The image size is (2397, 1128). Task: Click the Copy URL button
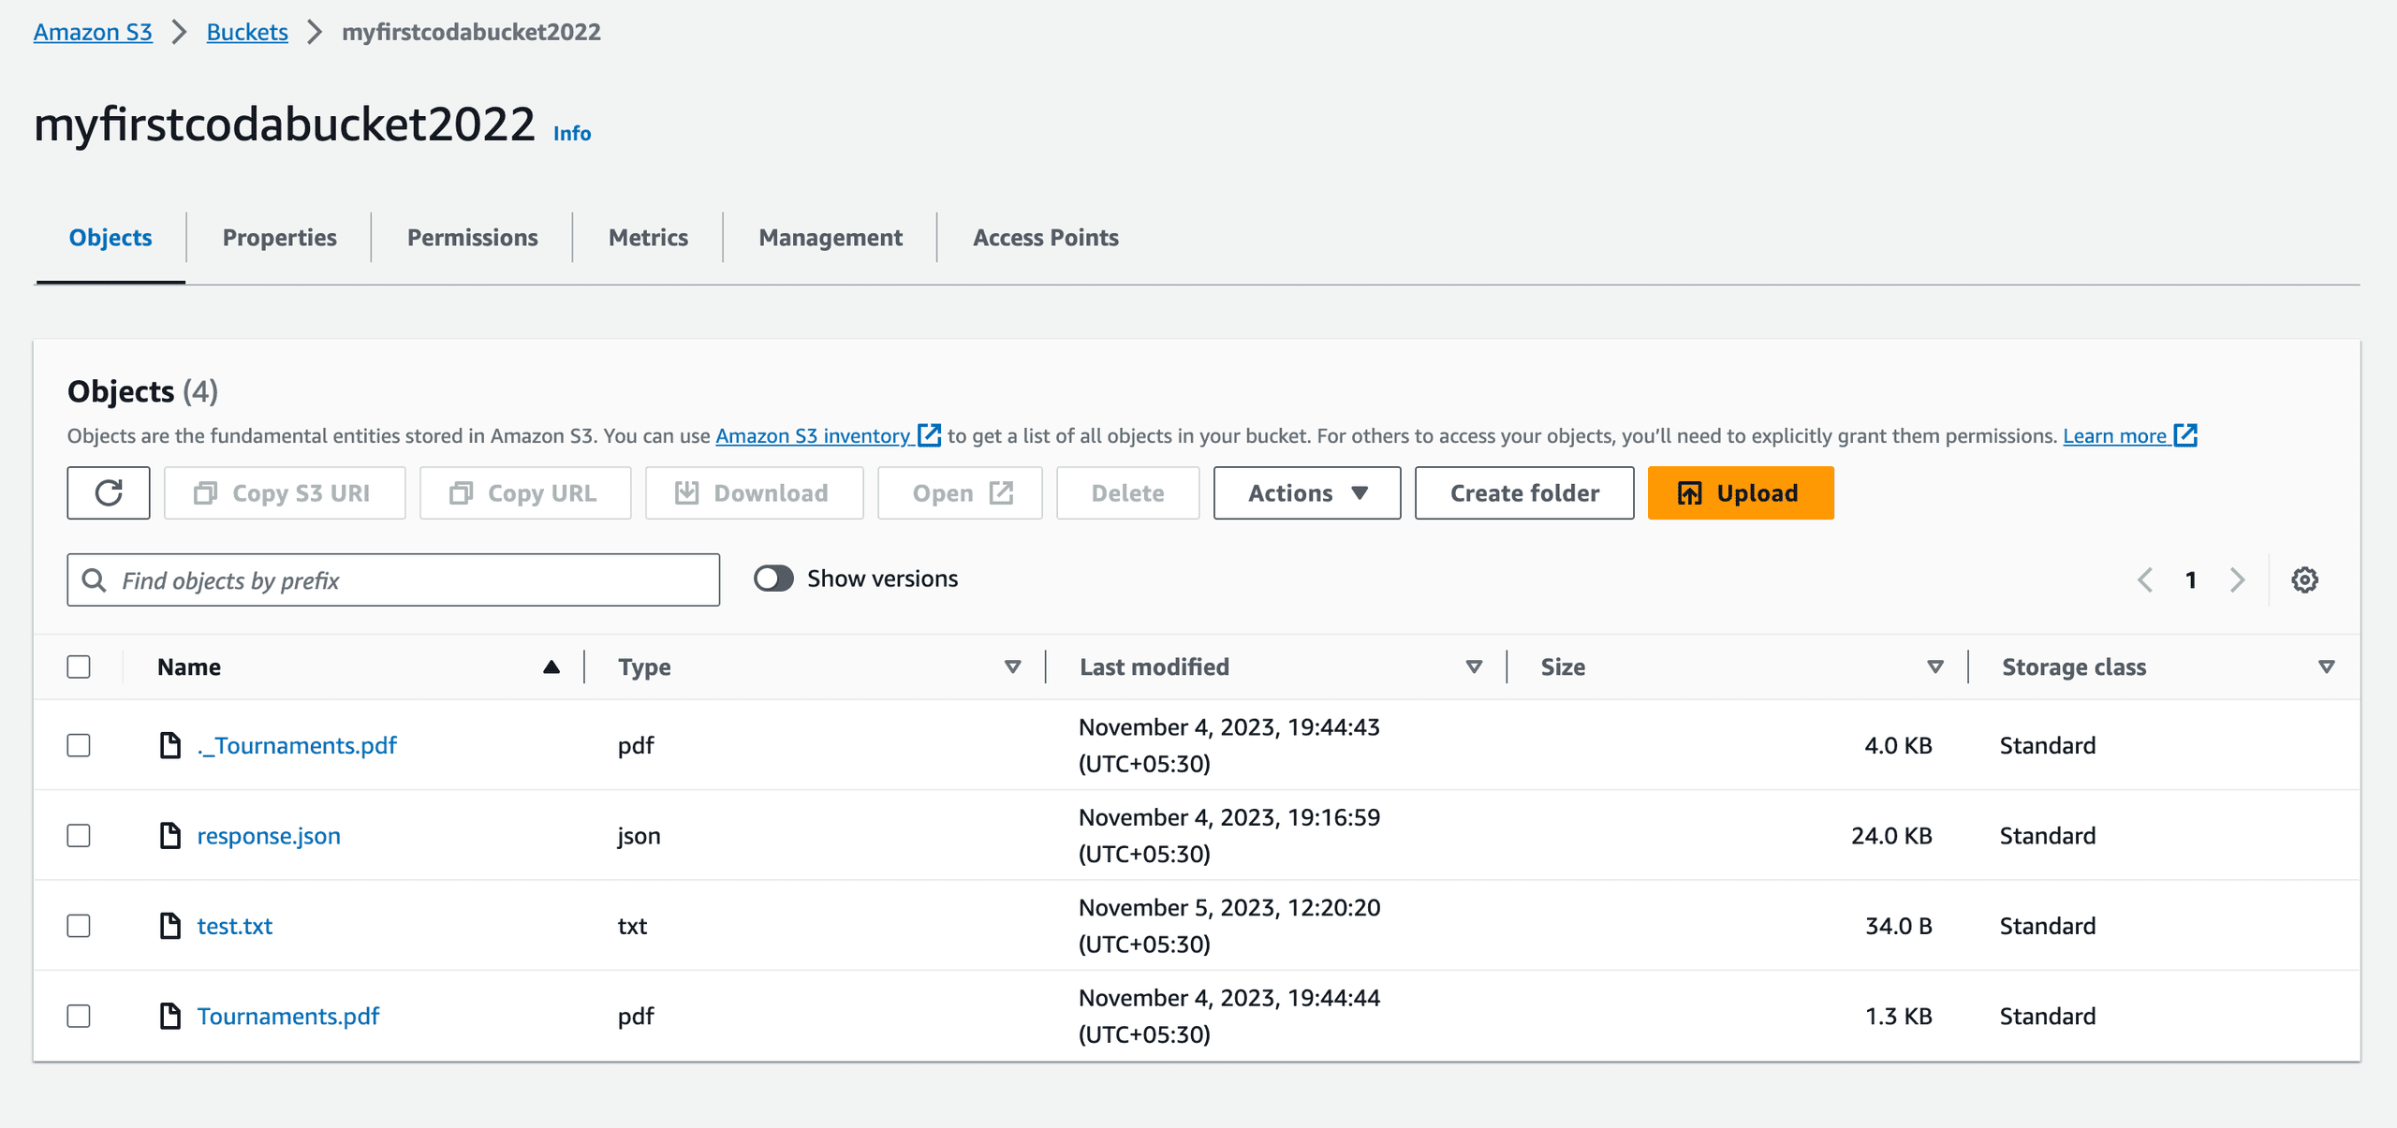pyautogui.click(x=525, y=493)
